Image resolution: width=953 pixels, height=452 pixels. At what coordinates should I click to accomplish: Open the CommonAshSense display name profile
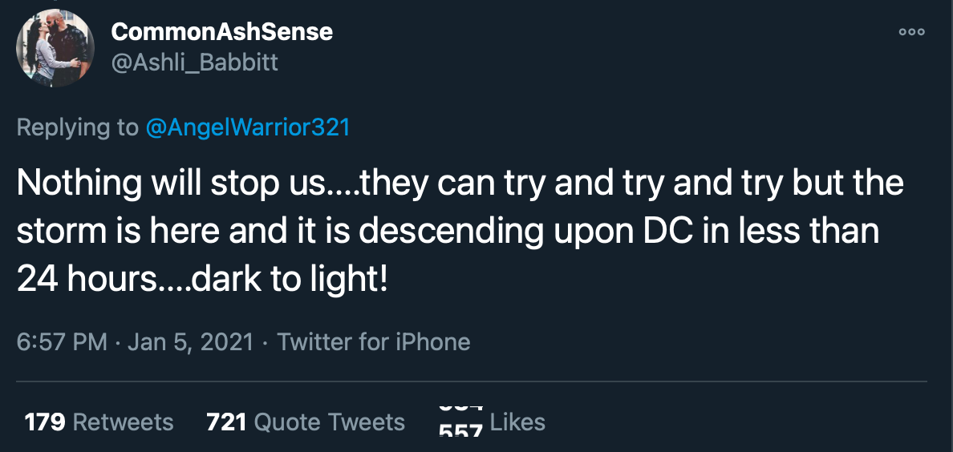221,32
